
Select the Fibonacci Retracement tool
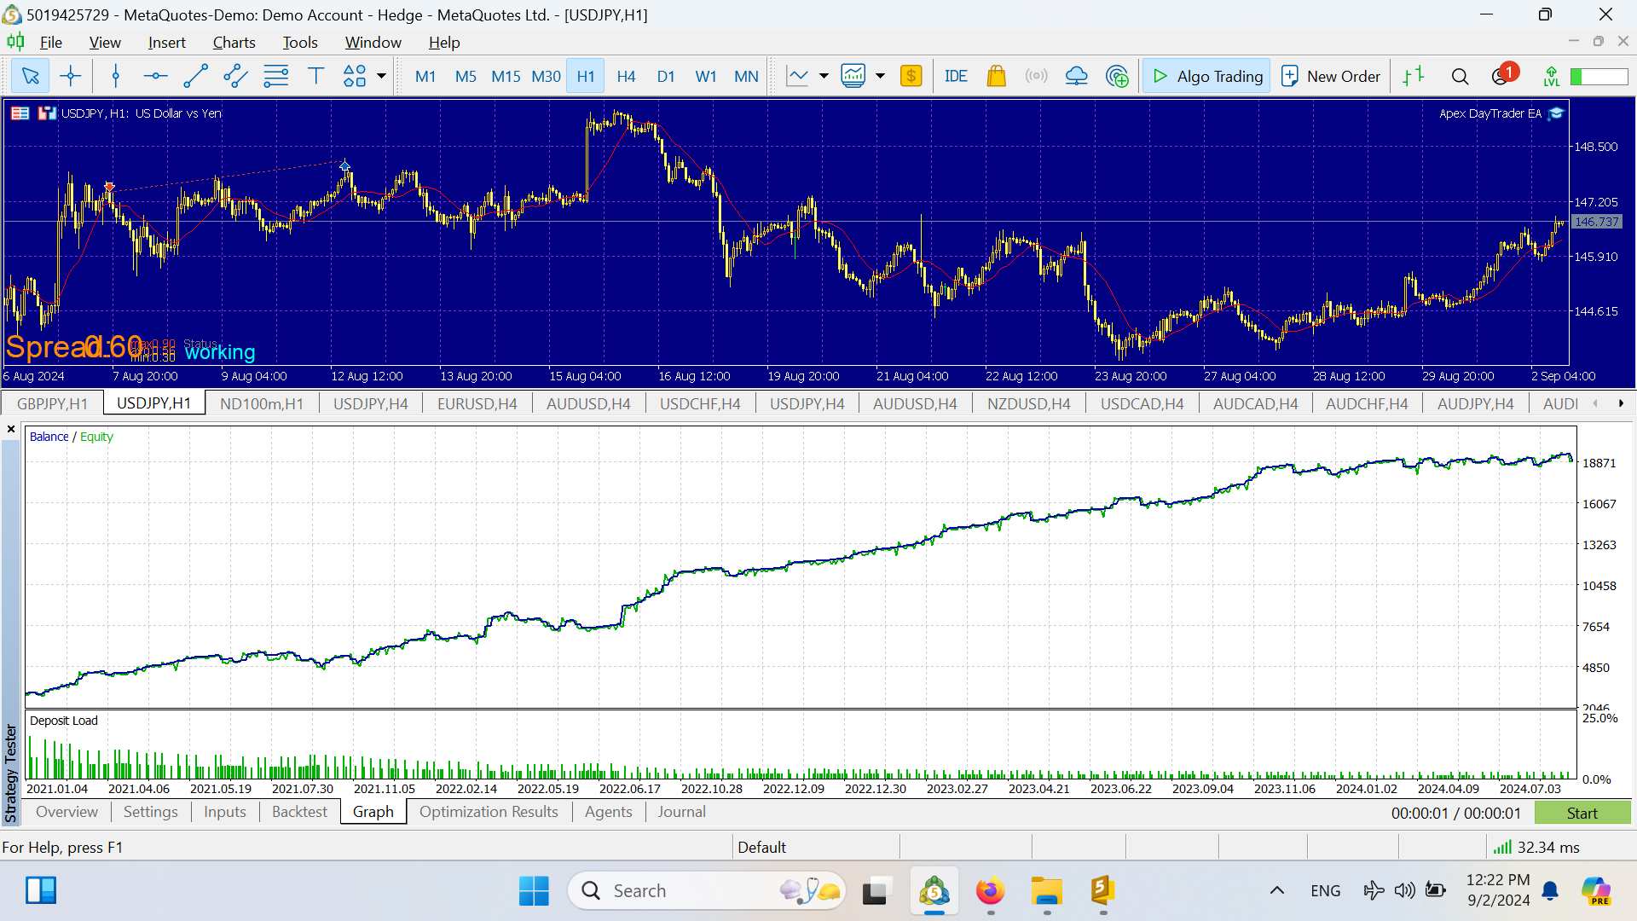(275, 76)
